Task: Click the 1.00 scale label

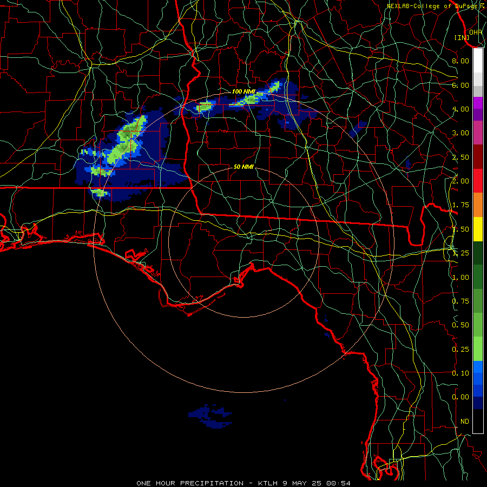Action: 460,278
